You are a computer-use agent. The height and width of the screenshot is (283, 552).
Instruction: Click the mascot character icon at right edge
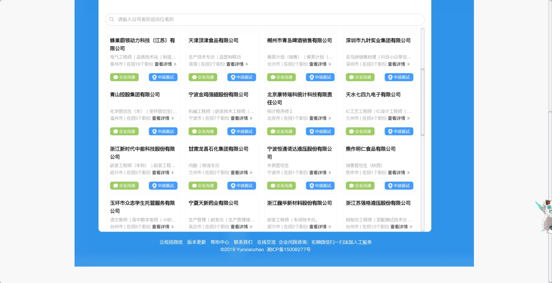coord(544,216)
